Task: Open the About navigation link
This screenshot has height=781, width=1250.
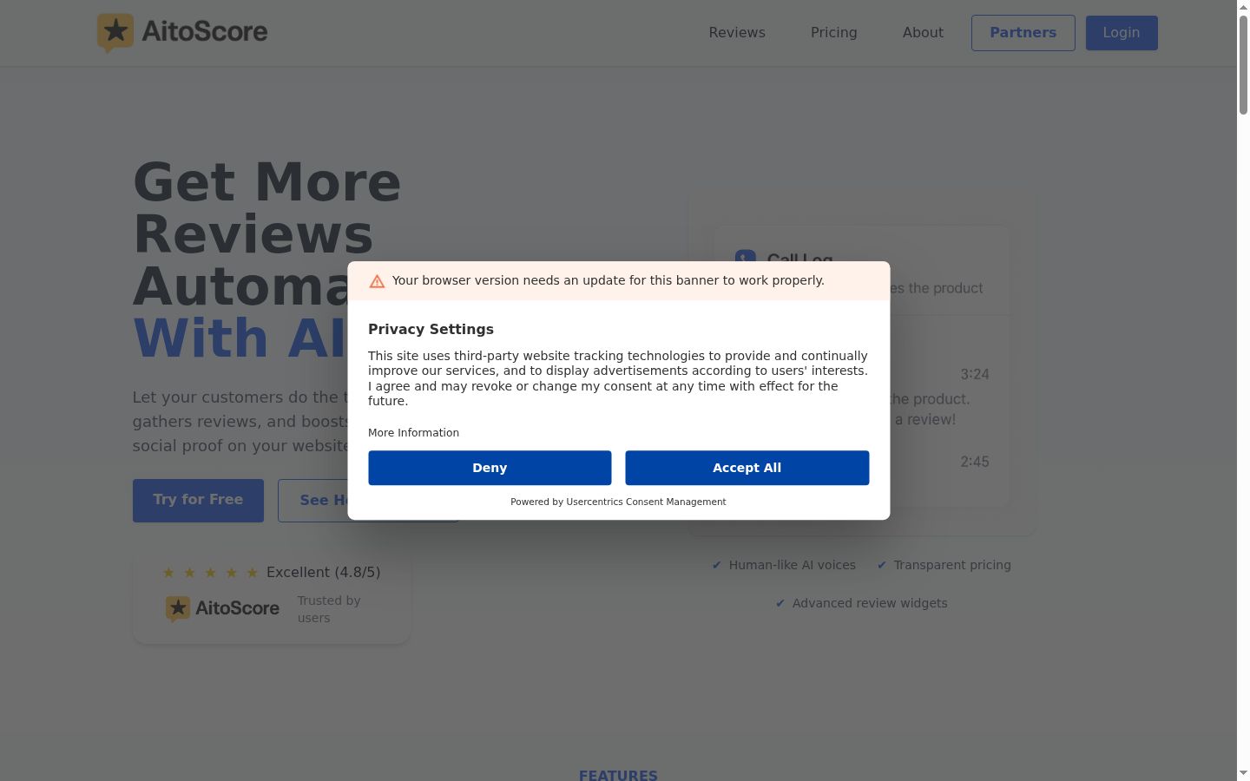Action: tap(923, 32)
